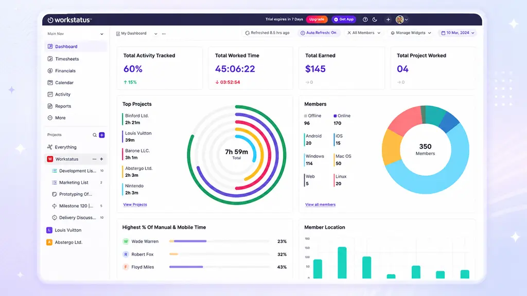Open Delivery Discussion item
The height and width of the screenshot is (296, 527).
(78, 218)
